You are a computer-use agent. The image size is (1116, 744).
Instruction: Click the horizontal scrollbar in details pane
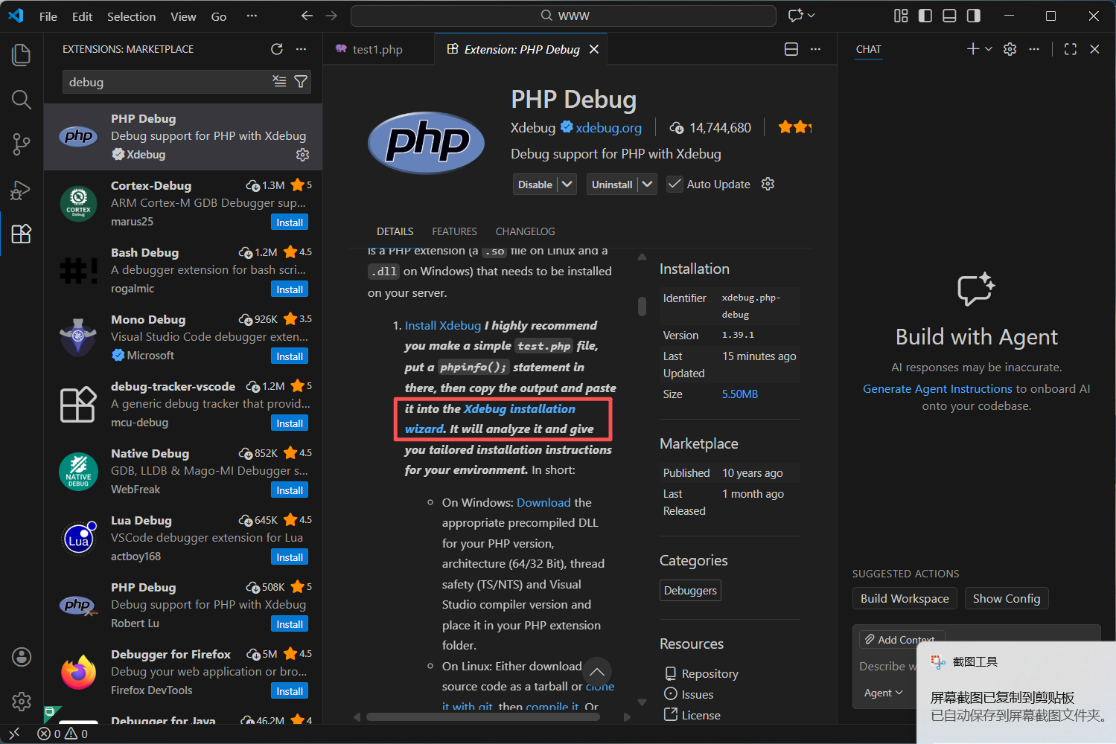tap(482, 717)
